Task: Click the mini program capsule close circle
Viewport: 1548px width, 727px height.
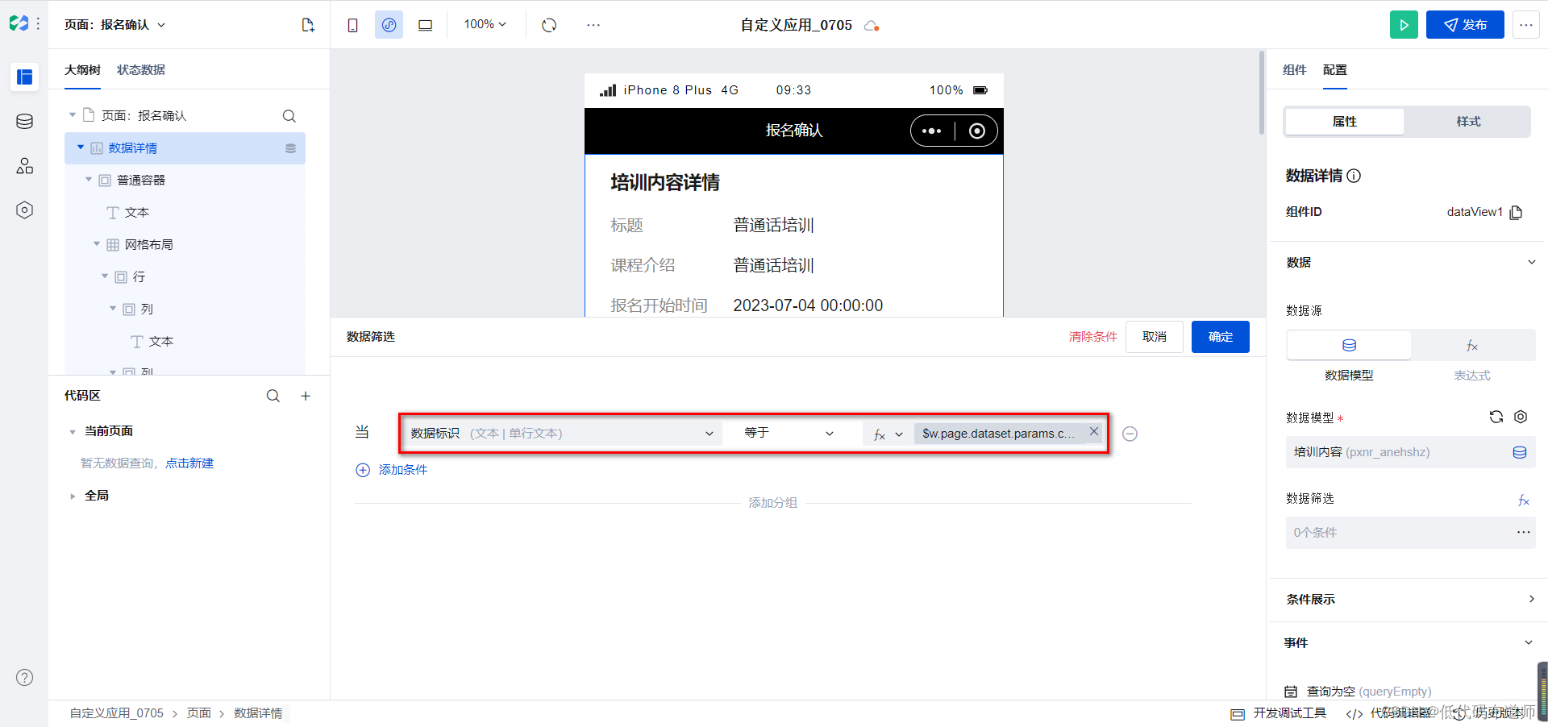Action: (977, 131)
